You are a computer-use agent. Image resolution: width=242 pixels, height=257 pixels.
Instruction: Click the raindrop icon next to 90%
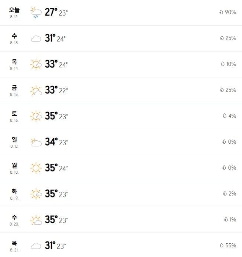pos(221,12)
